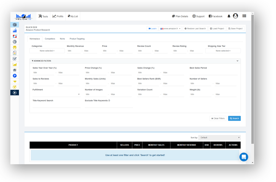Screen dimensions: 276x182
Task: Collapse the Advanced Filters section
Action: click(x=237, y=61)
